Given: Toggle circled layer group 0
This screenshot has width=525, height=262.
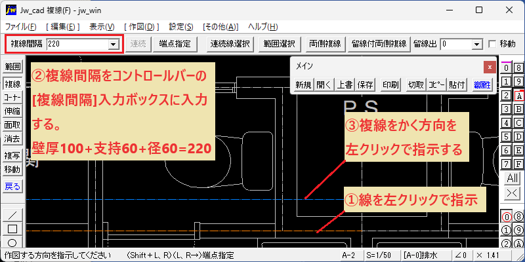Looking at the screenshot, I should tap(506, 217).
